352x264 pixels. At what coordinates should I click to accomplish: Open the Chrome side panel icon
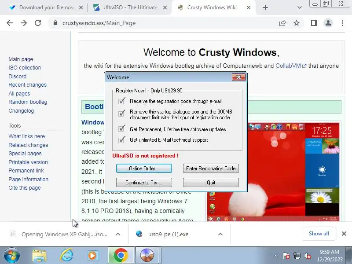[x=314, y=23]
